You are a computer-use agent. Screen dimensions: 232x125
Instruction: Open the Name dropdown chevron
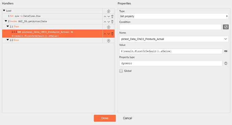[226, 39]
